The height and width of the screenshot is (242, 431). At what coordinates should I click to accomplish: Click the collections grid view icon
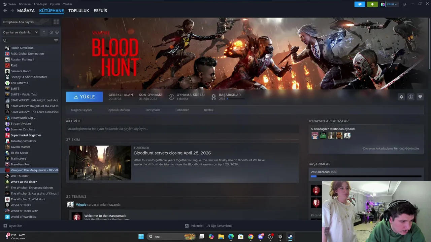click(56, 22)
